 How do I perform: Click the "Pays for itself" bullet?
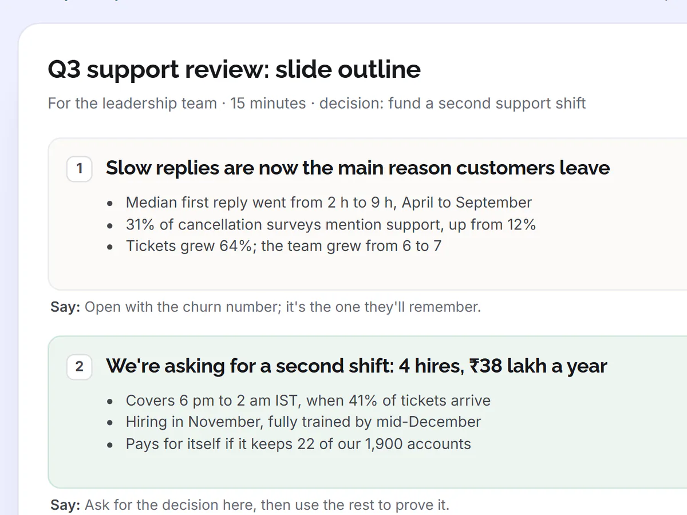(298, 444)
